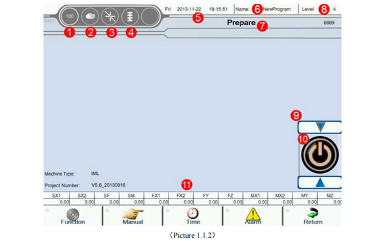Open the Function menu
The width and height of the screenshot is (389, 241).
tap(73, 216)
